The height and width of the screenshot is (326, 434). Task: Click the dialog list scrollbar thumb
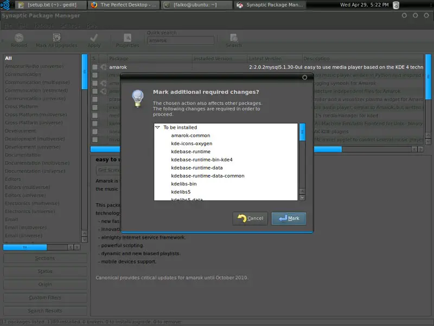(x=302, y=132)
